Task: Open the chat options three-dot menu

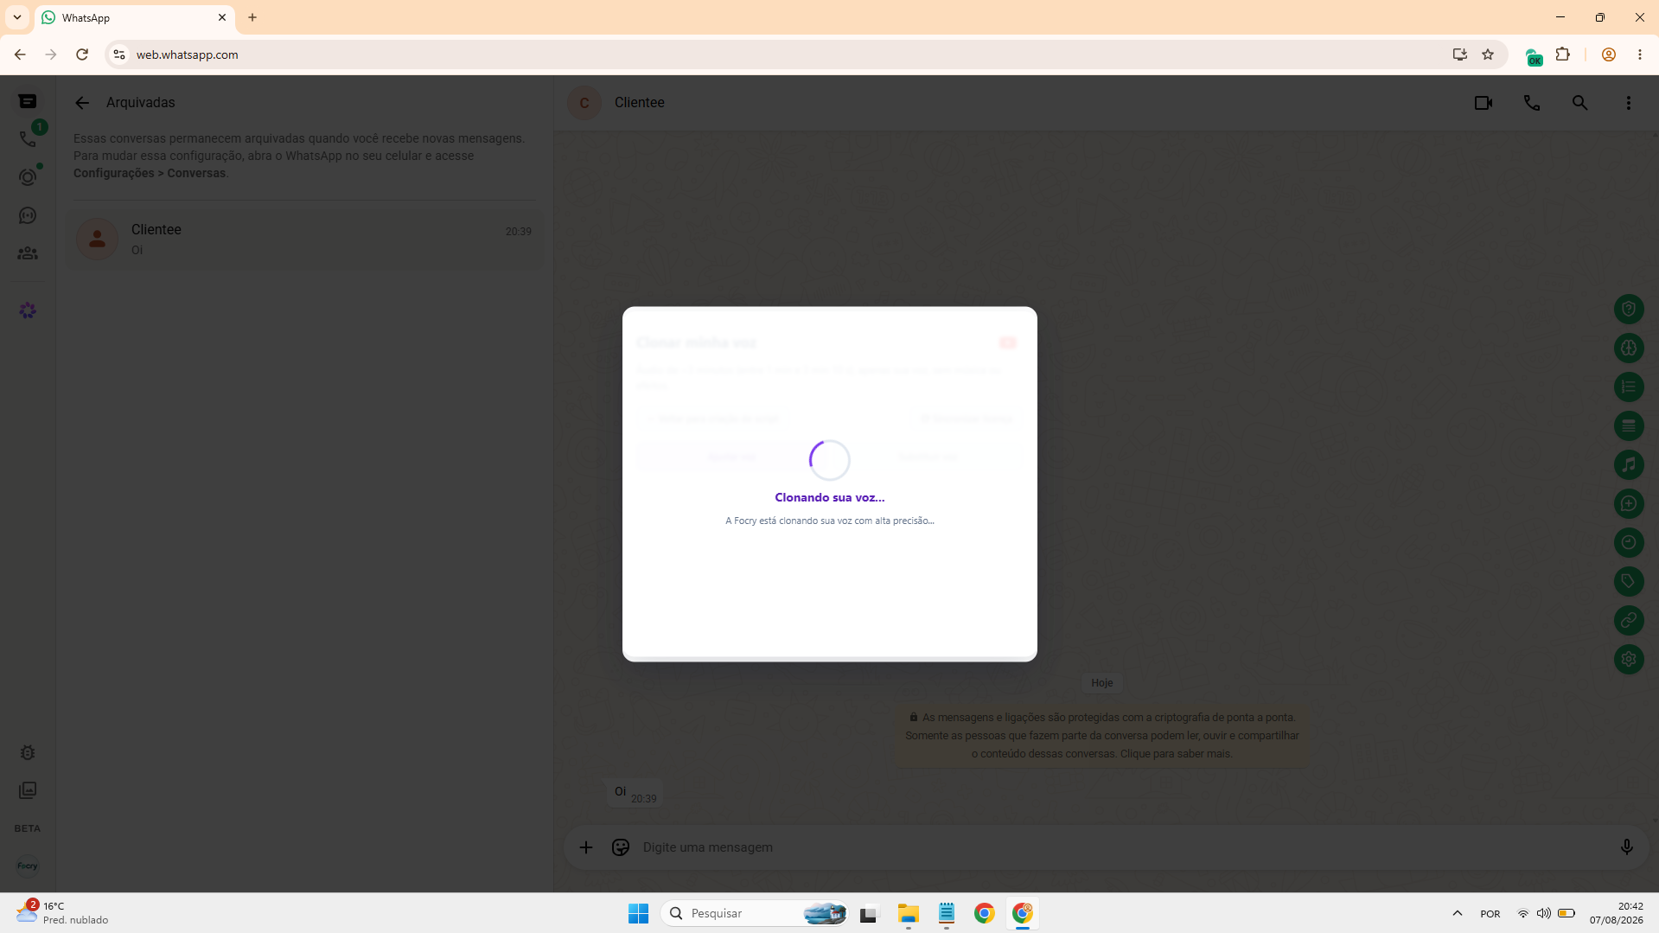Action: 1629,103
